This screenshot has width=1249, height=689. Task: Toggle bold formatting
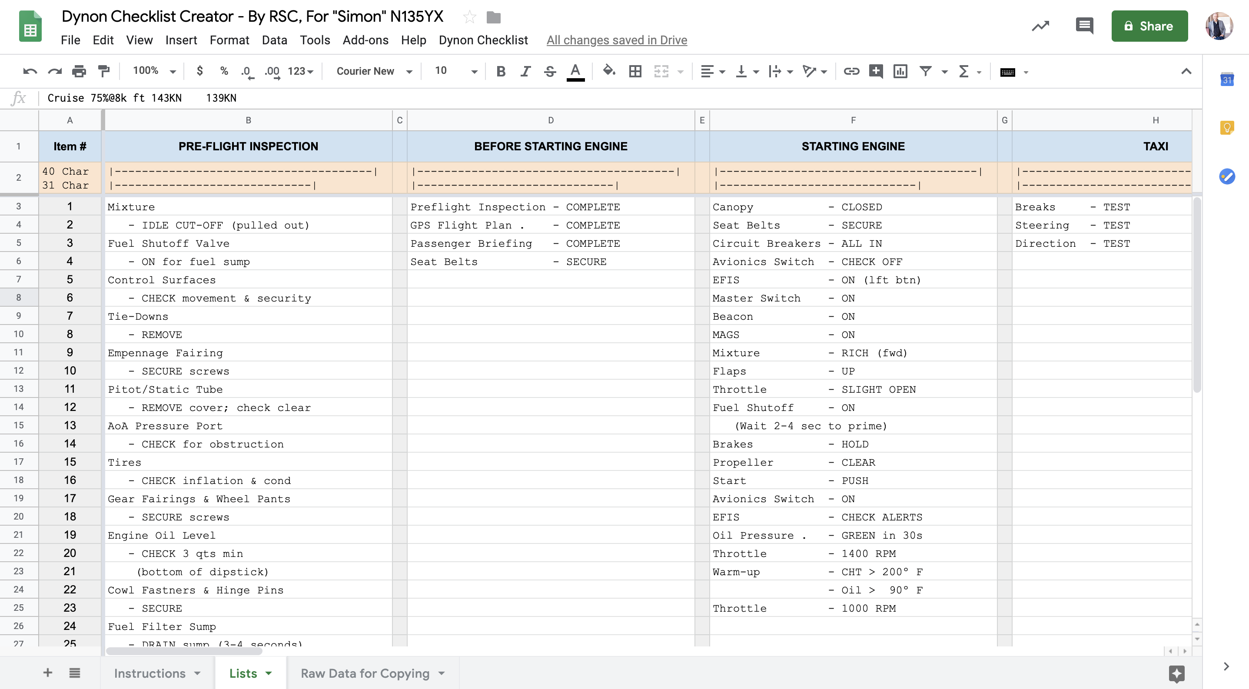[501, 71]
